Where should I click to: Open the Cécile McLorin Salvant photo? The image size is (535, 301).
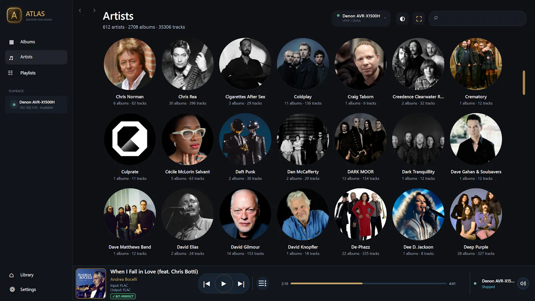(188, 139)
